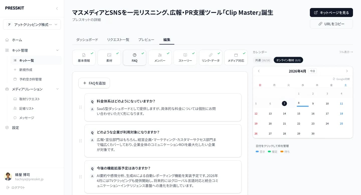Viewport: 361px width, 195px height.
Task: Open 予約空き枠管理 in sidebar
Action: coord(36,79)
